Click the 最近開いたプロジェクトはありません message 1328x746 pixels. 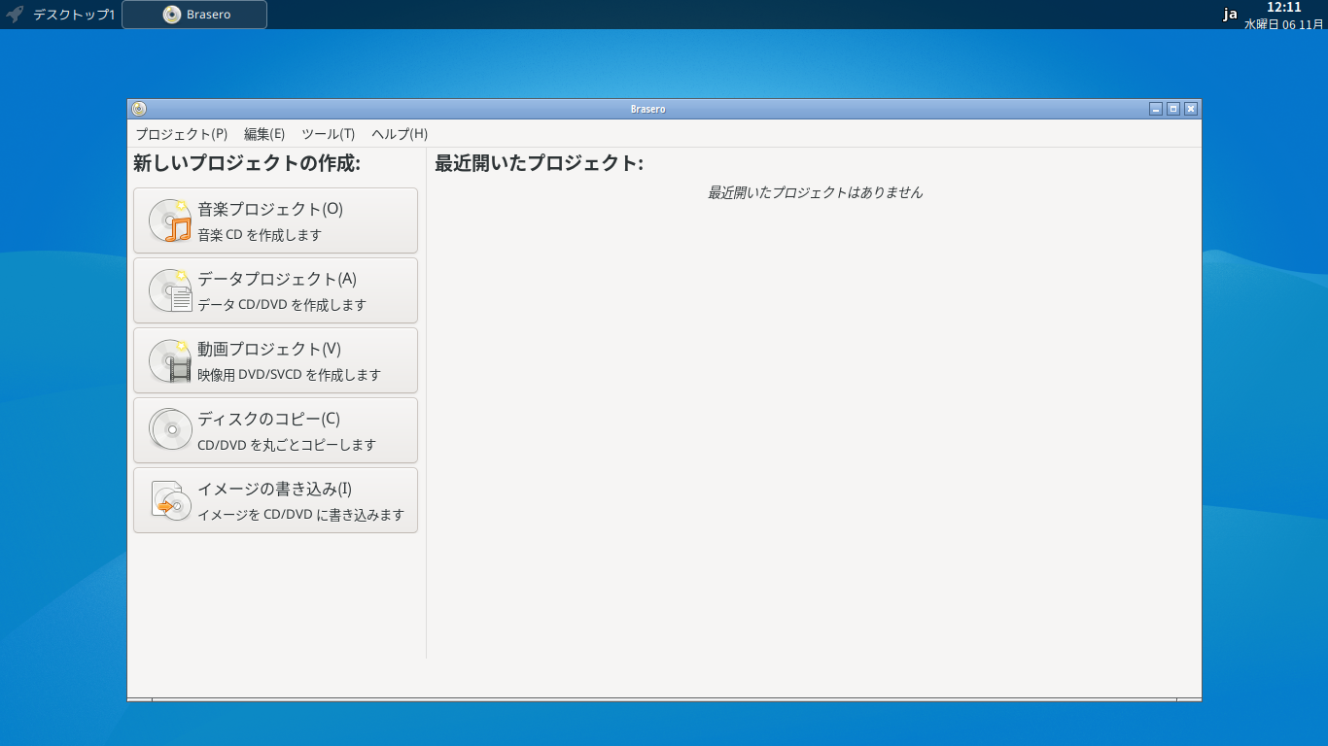click(815, 192)
